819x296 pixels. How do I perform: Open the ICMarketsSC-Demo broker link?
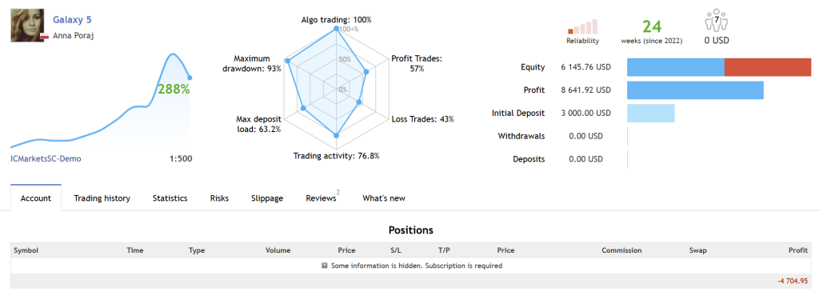click(x=46, y=158)
